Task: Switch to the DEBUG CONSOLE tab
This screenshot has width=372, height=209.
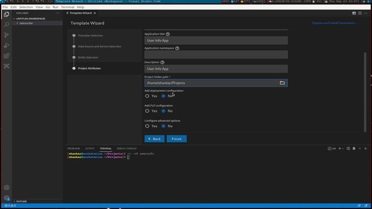Action: pos(127,149)
